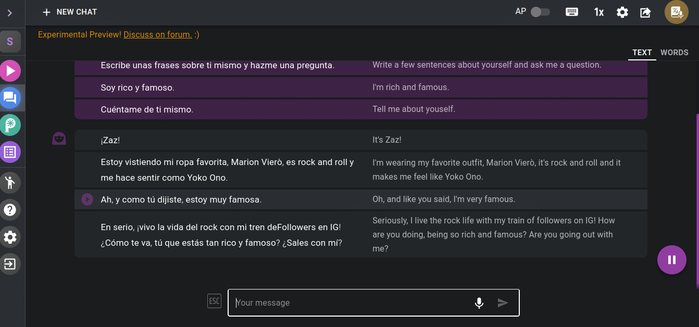This screenshot has width=699, height=327.
Task: Open the green palm tree sidebar icon
Action: [x=10, y=125]
